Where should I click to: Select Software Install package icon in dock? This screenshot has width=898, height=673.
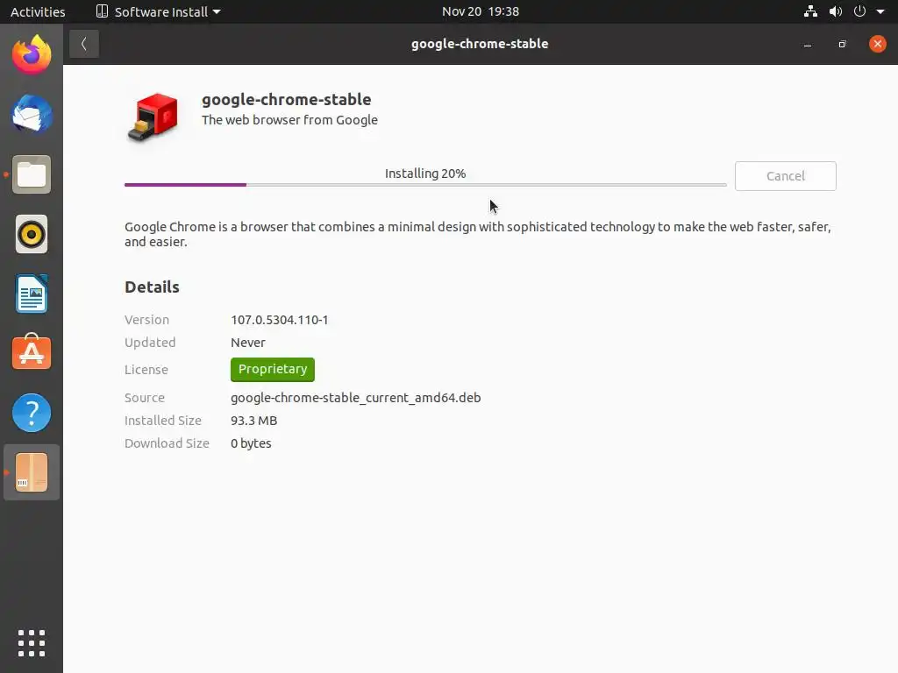click(x=32, y=472)
